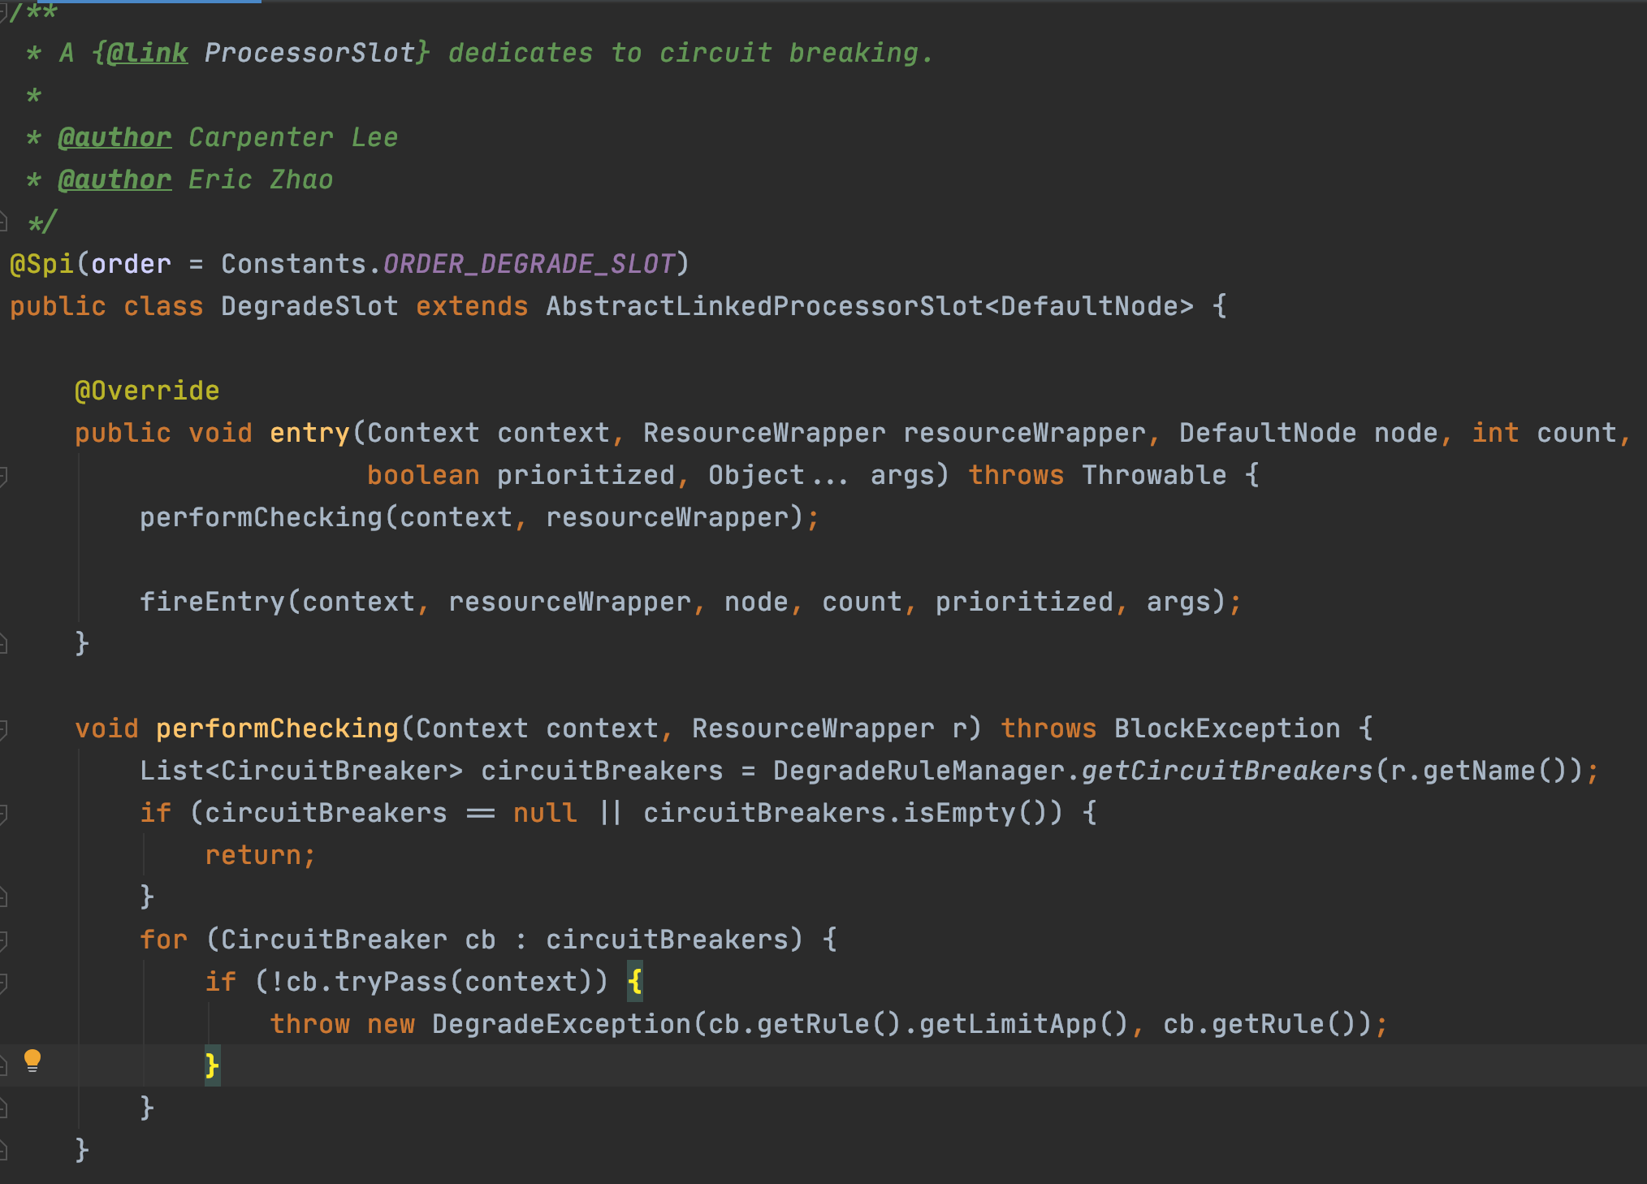Collapse the Javadoc comment fold marker

tap(3, 11)
